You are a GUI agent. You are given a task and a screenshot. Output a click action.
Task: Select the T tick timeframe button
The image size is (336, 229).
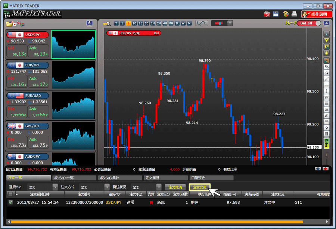[x=116, y=23]
